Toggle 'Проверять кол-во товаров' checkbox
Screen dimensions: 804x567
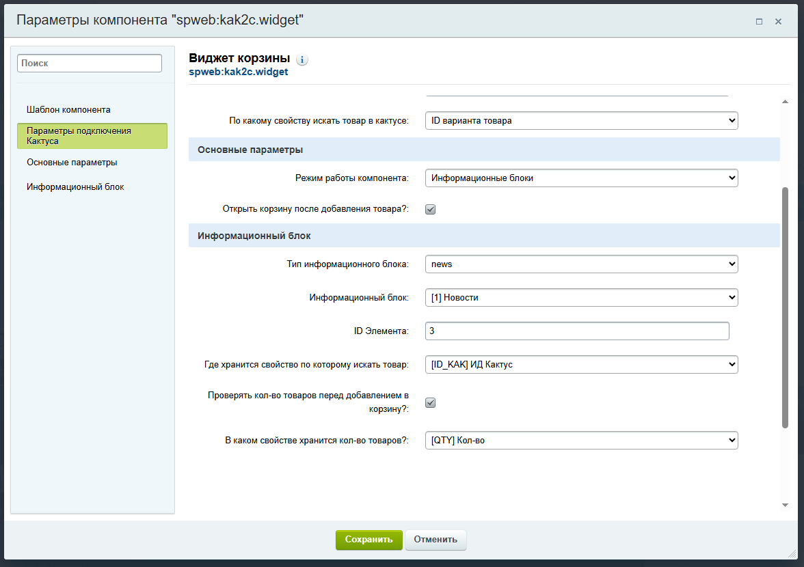pyautogui.click(x=430, y=402)
